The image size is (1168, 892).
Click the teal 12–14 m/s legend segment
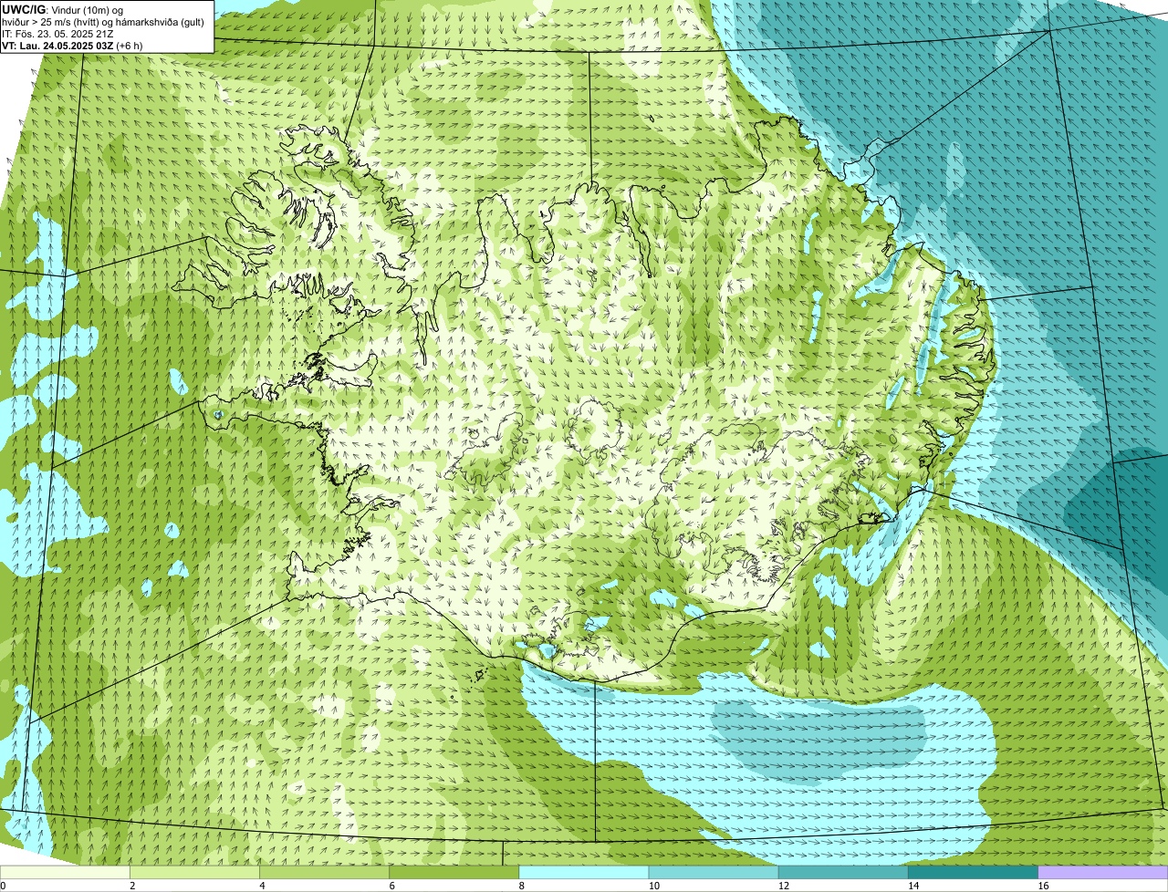(x=843, y=873)
